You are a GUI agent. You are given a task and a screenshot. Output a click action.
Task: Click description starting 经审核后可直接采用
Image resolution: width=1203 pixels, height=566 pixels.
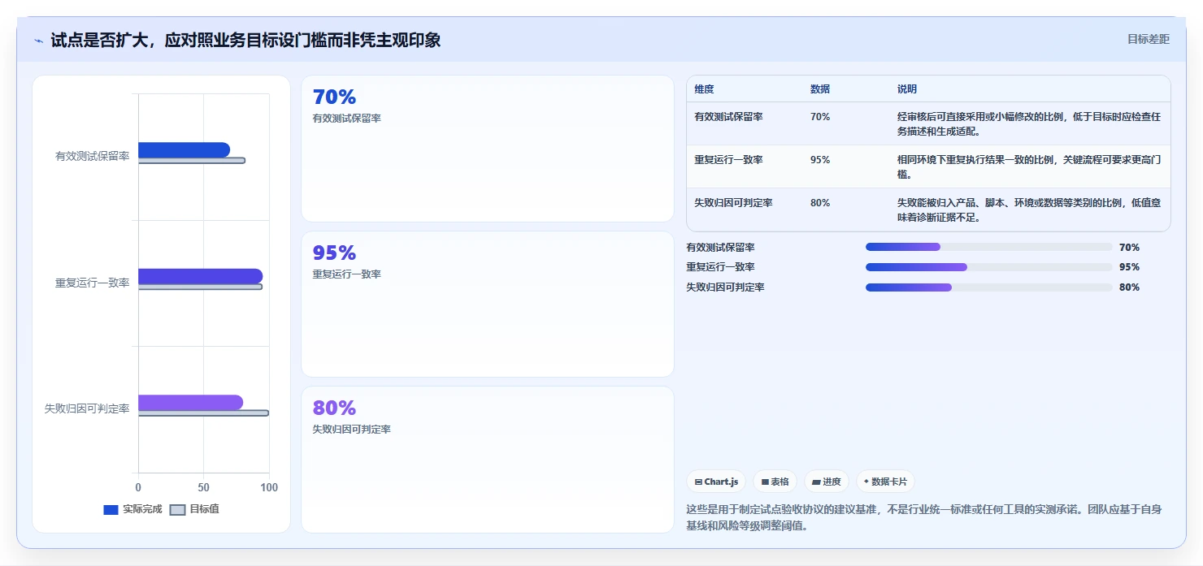click(x=1029, y=124)
